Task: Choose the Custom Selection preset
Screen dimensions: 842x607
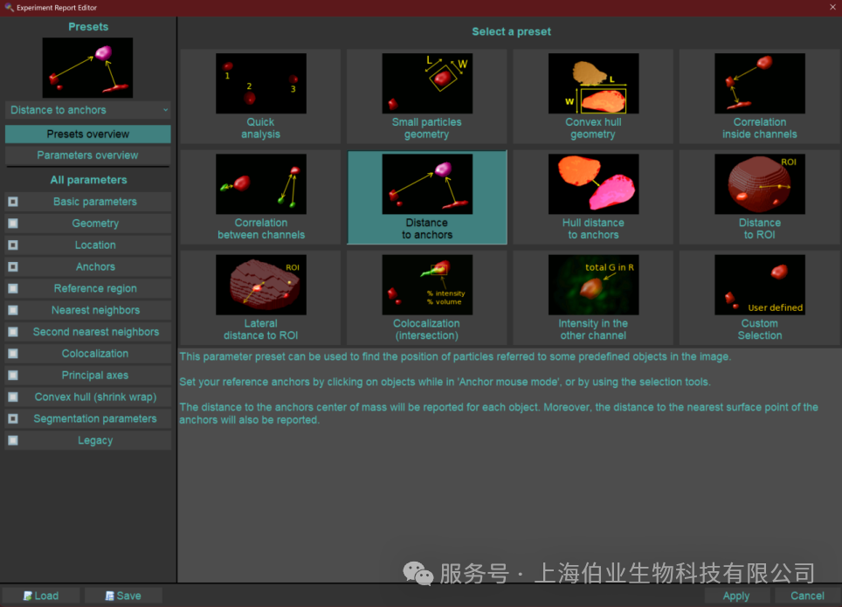Action: (x=759, y=298)
